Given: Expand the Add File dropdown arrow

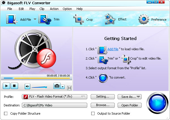Looking at the screenshot, I should point(35,19).
